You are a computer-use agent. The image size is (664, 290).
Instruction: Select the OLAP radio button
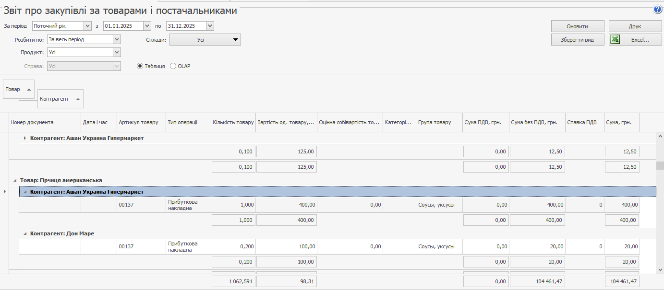(173, 66)
